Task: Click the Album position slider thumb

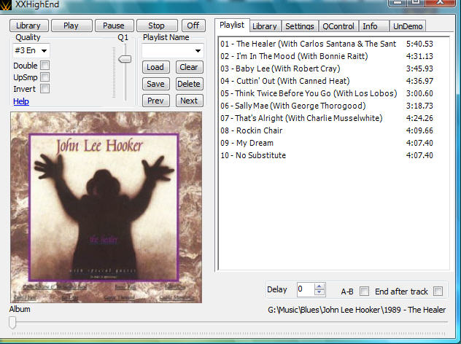Action: [x=12, y=323]
